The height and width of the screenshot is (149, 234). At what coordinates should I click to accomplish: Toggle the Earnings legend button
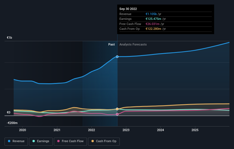coord(41,141)
